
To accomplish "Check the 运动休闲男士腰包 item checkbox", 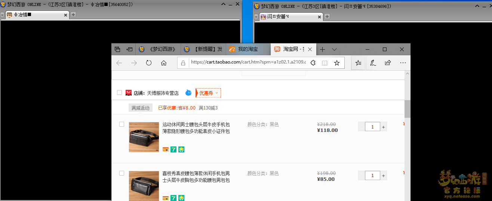I will coord(122,124).
